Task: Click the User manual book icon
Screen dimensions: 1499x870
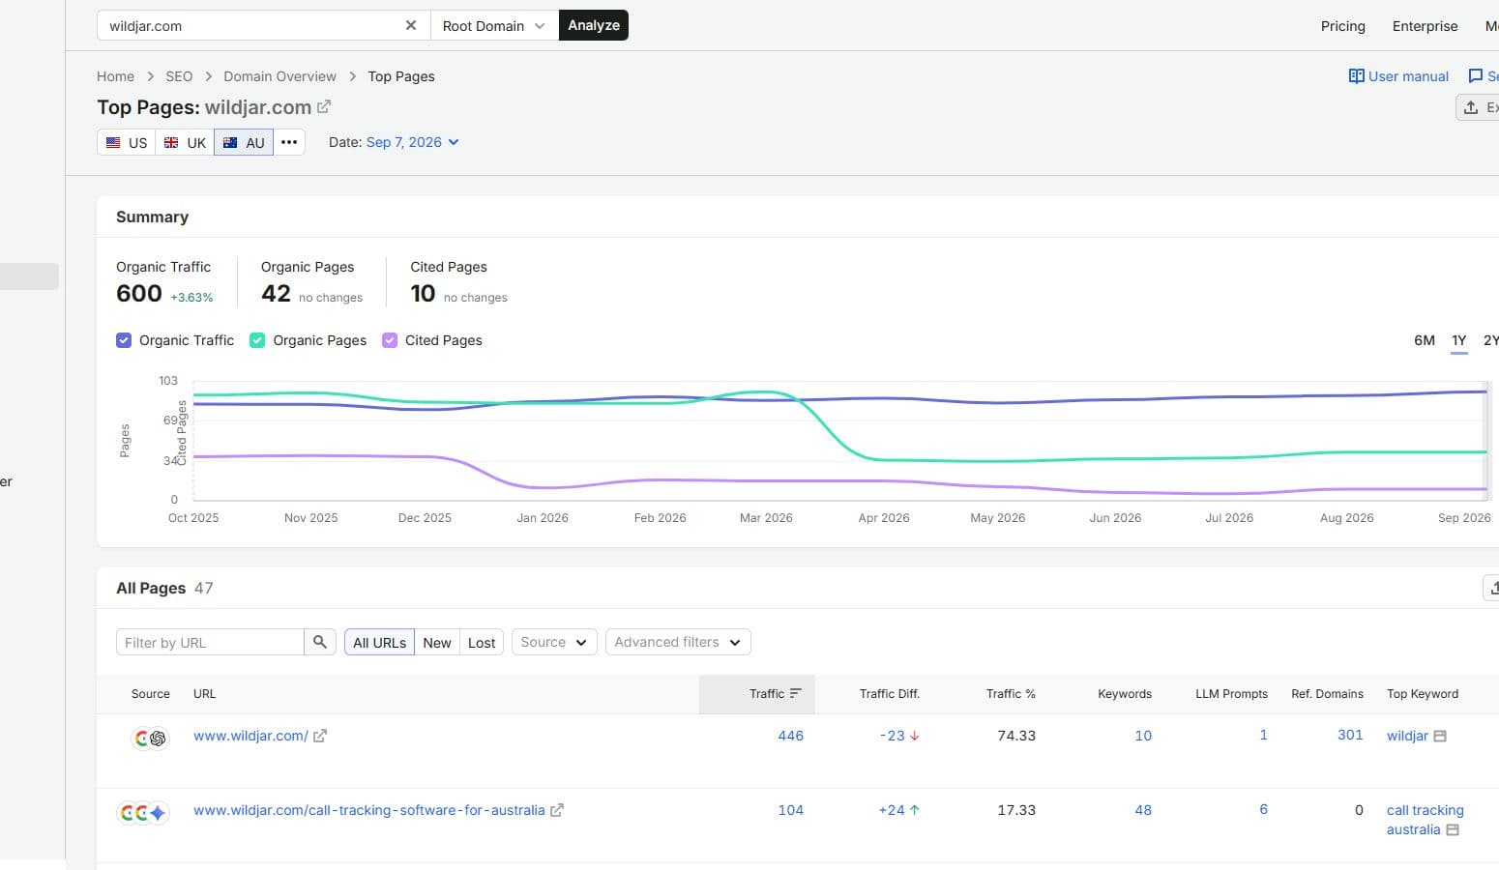Action: pyautogui.click(x=1356, y=76)
